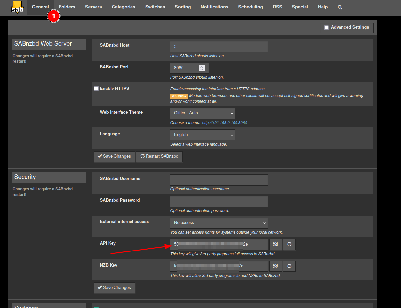This screenshot has width=401, height=308.
Task: Click the self-signed certificates warning text
Action: (x=267, y=99)
